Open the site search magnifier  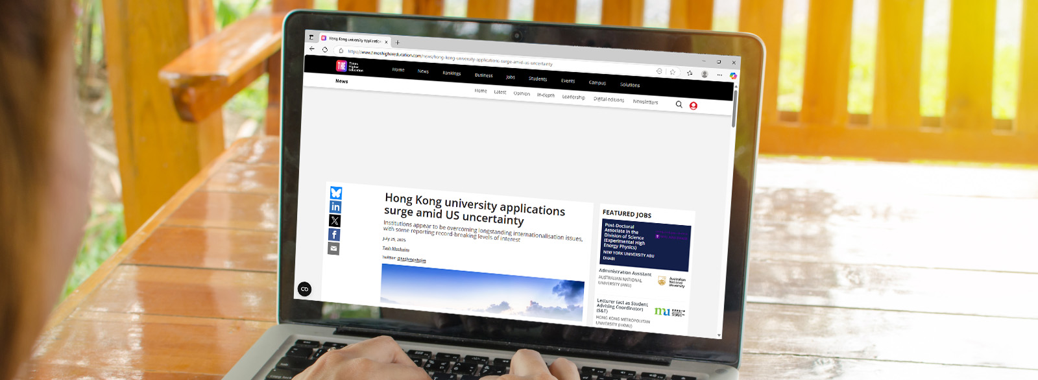click(x=679, y=104)
